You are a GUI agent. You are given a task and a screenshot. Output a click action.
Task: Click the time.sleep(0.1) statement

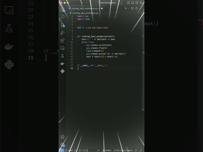coord(95,51)
